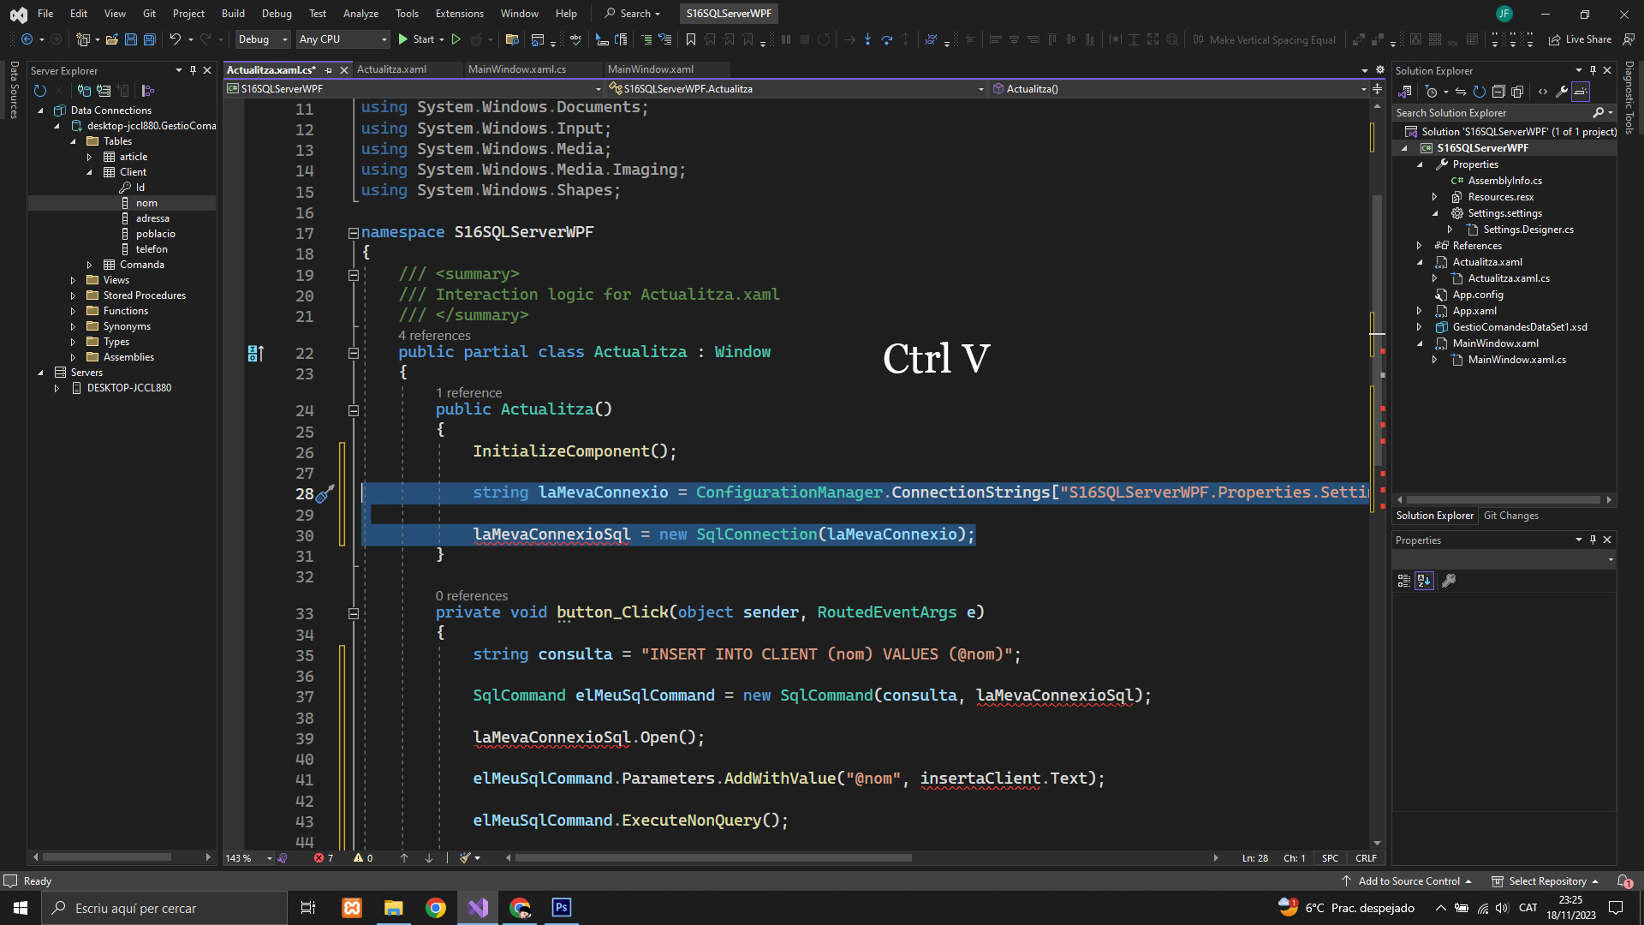Click the Search Solution Explorer field
The image size is (1644, 925).
(1491, 113)
